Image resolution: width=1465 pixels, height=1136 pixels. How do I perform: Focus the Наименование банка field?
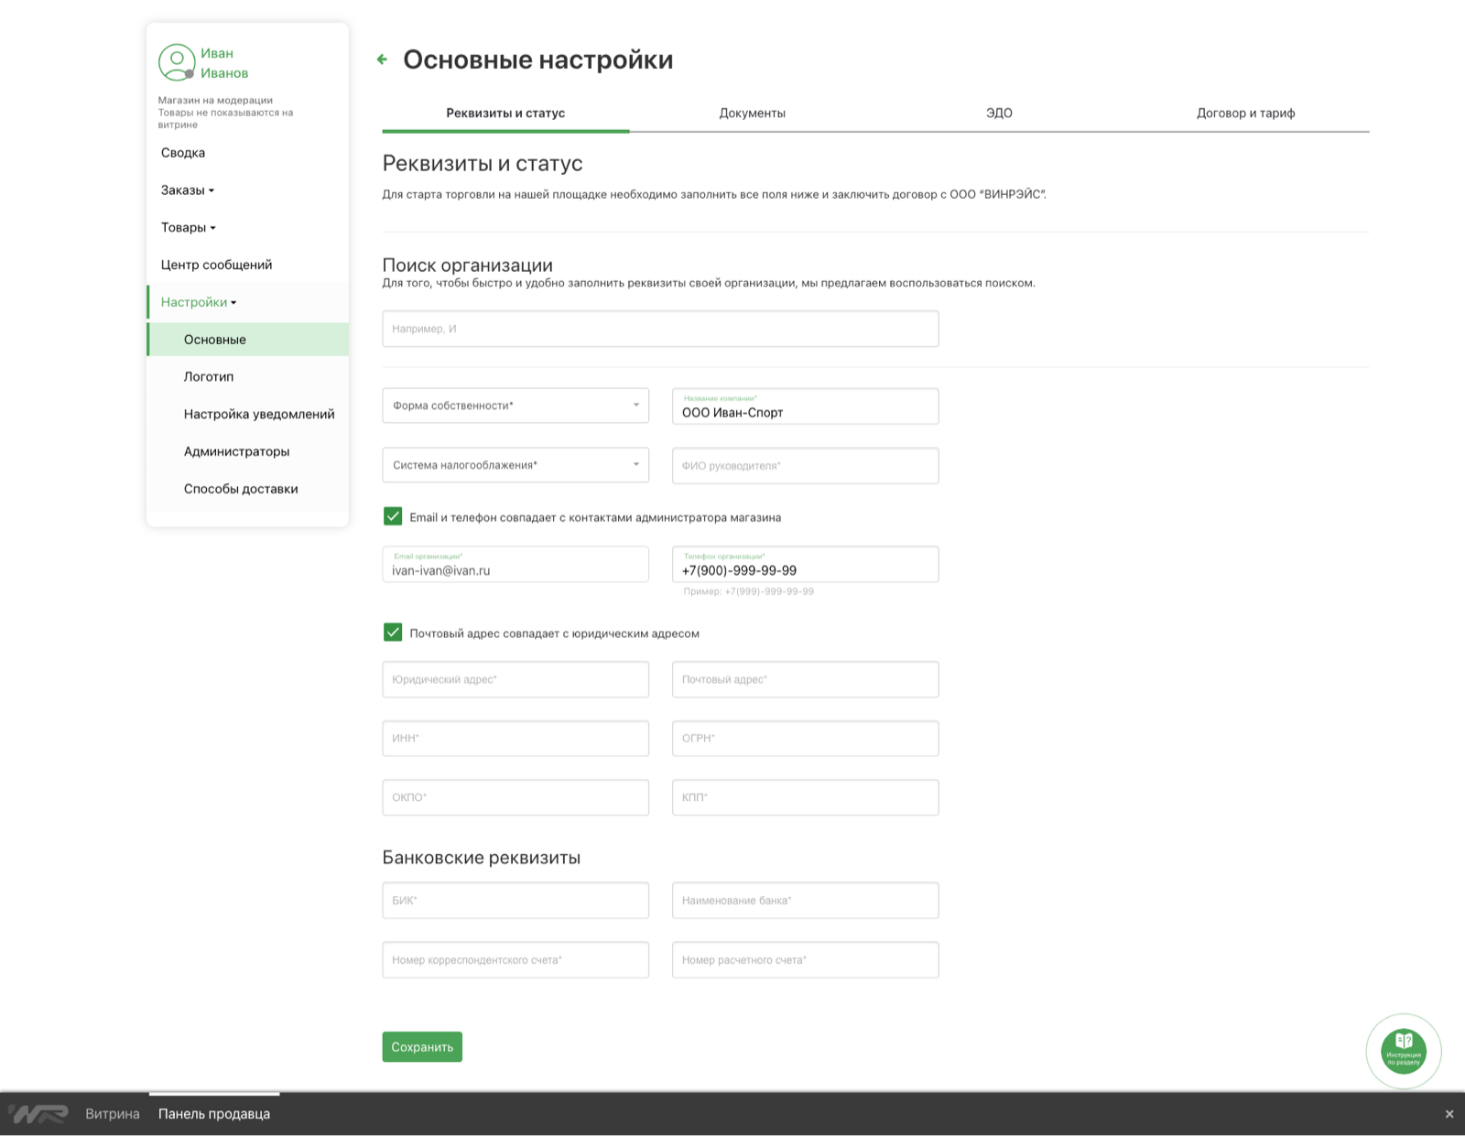806,901
